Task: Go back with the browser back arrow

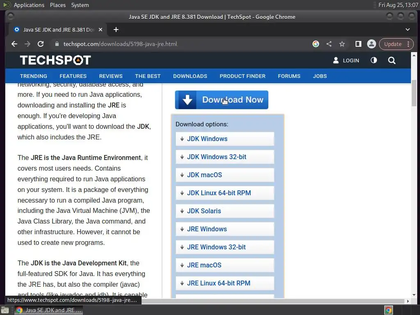Action: click(x=14, y=44)
